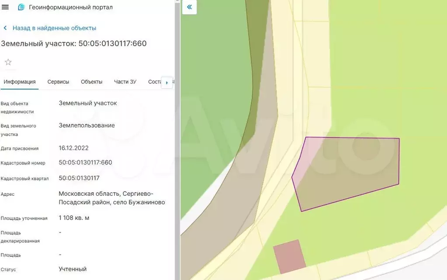
Task: Click the label Кадастровый номер
Action: pyautogui.click(x=23, y=163)
